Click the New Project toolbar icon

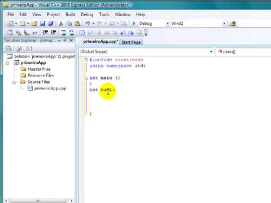click(10, 24)
